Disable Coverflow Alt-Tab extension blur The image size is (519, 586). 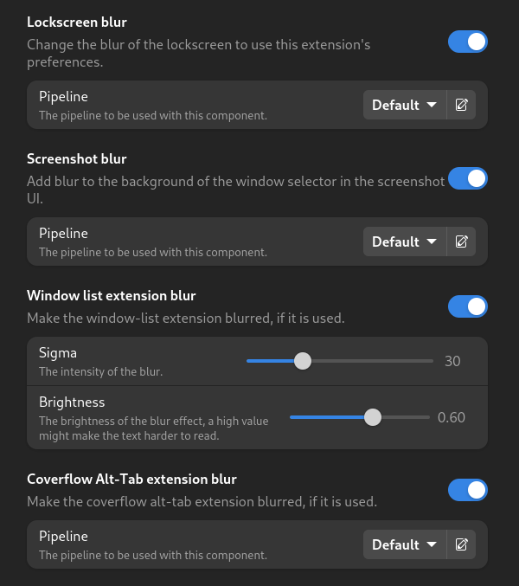tap(467, 490)
